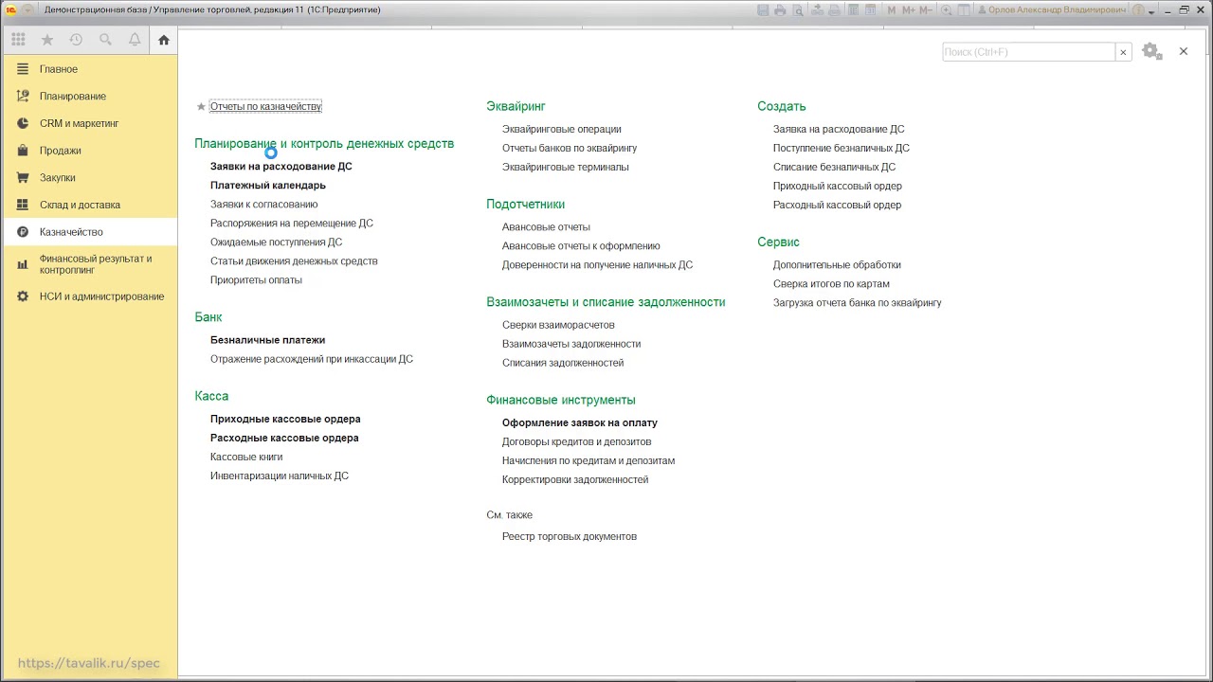
Task: Open the History clock icon
Action: pos(76,40)
